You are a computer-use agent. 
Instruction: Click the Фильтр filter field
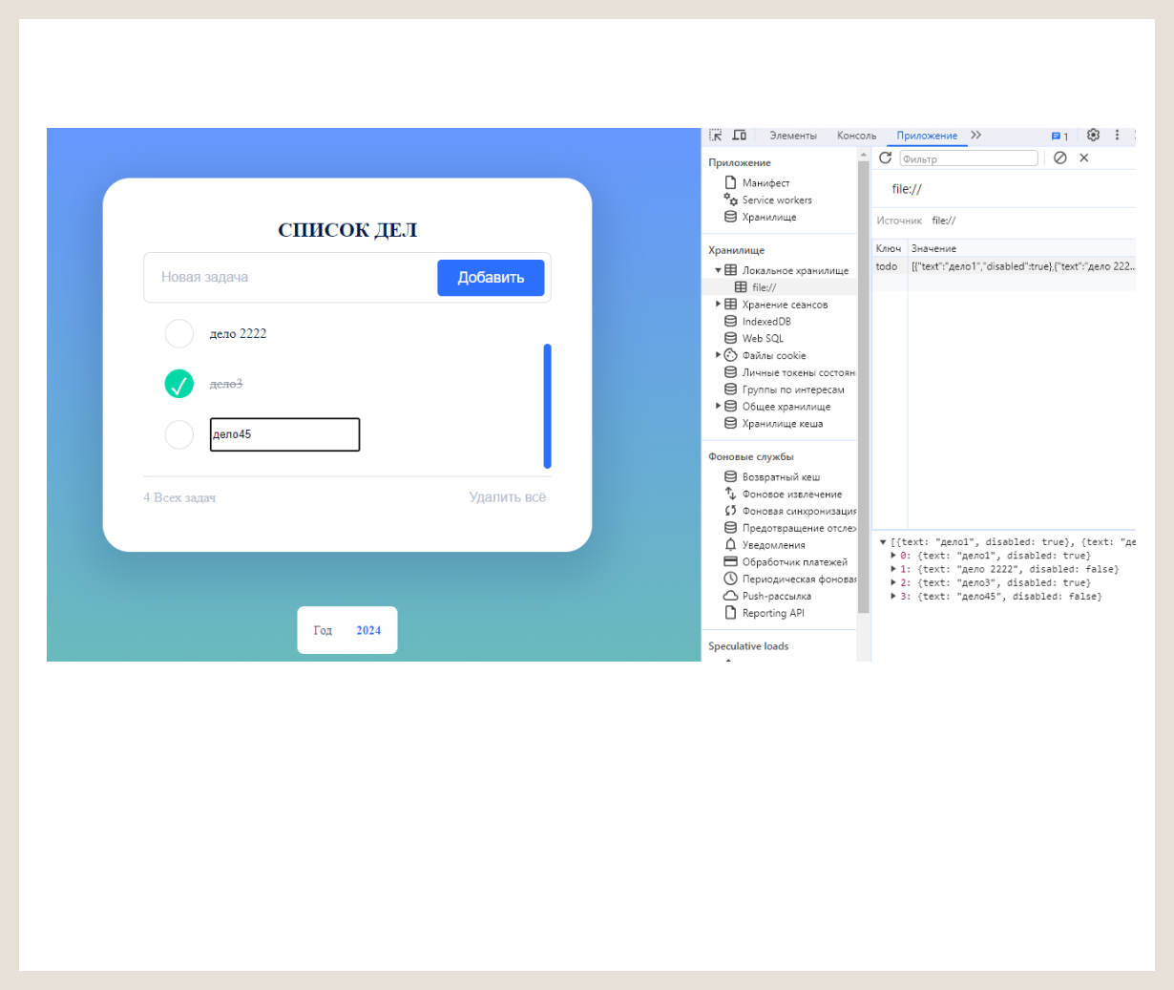point(968,158)
